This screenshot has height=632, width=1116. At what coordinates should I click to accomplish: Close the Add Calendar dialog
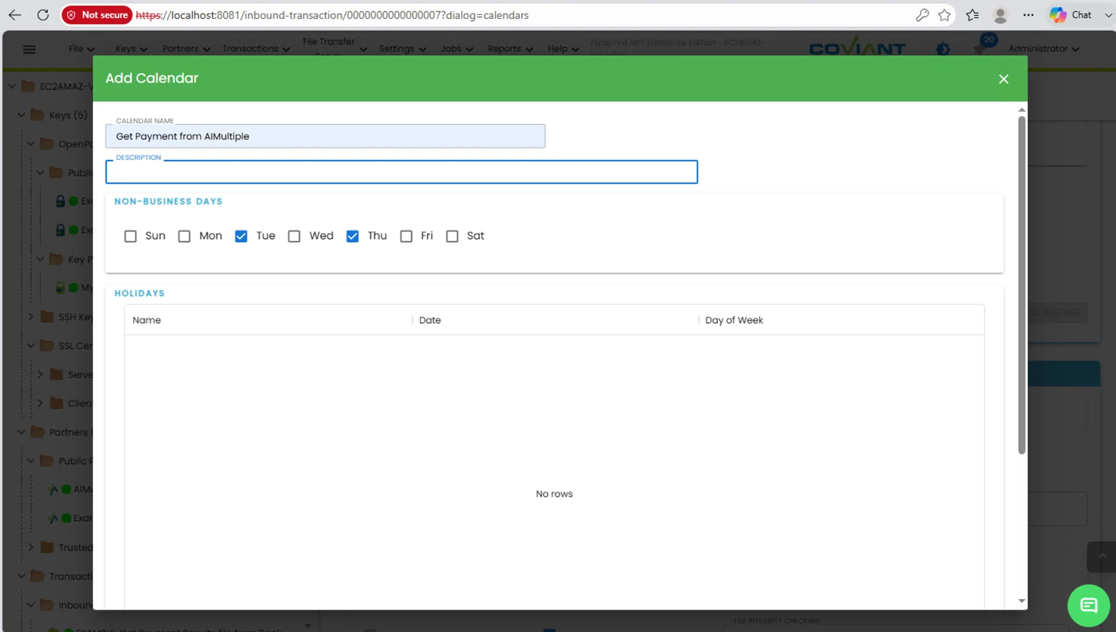(1003, 79)
